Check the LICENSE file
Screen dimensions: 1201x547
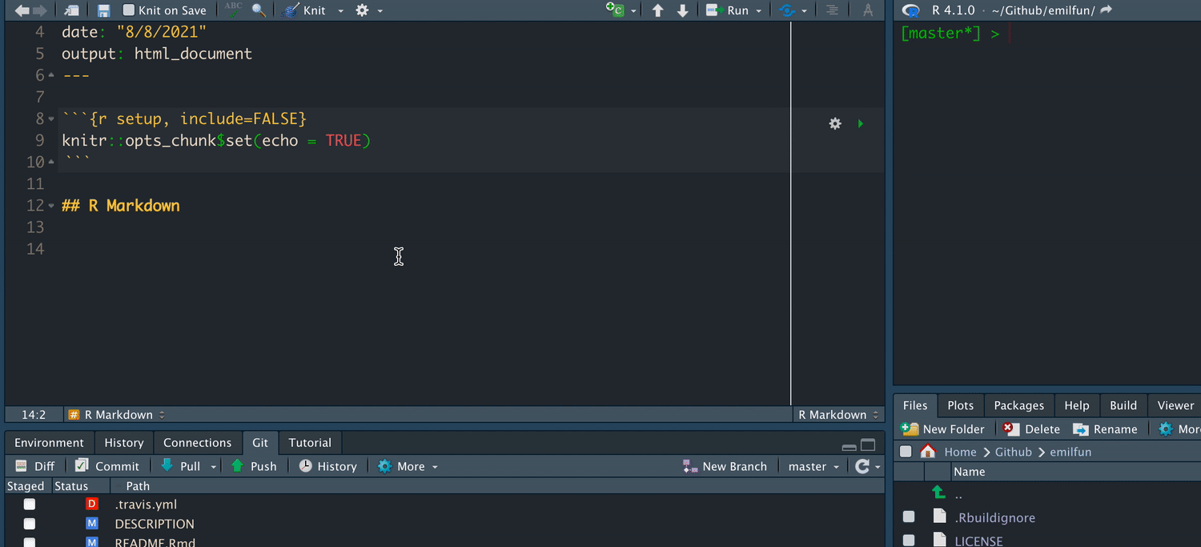[x=909, y=541]
